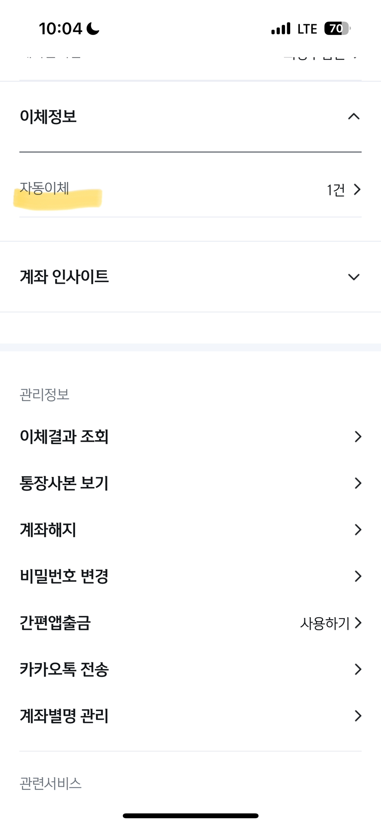Choose 계좌해지 option

(x=48, y=529)
